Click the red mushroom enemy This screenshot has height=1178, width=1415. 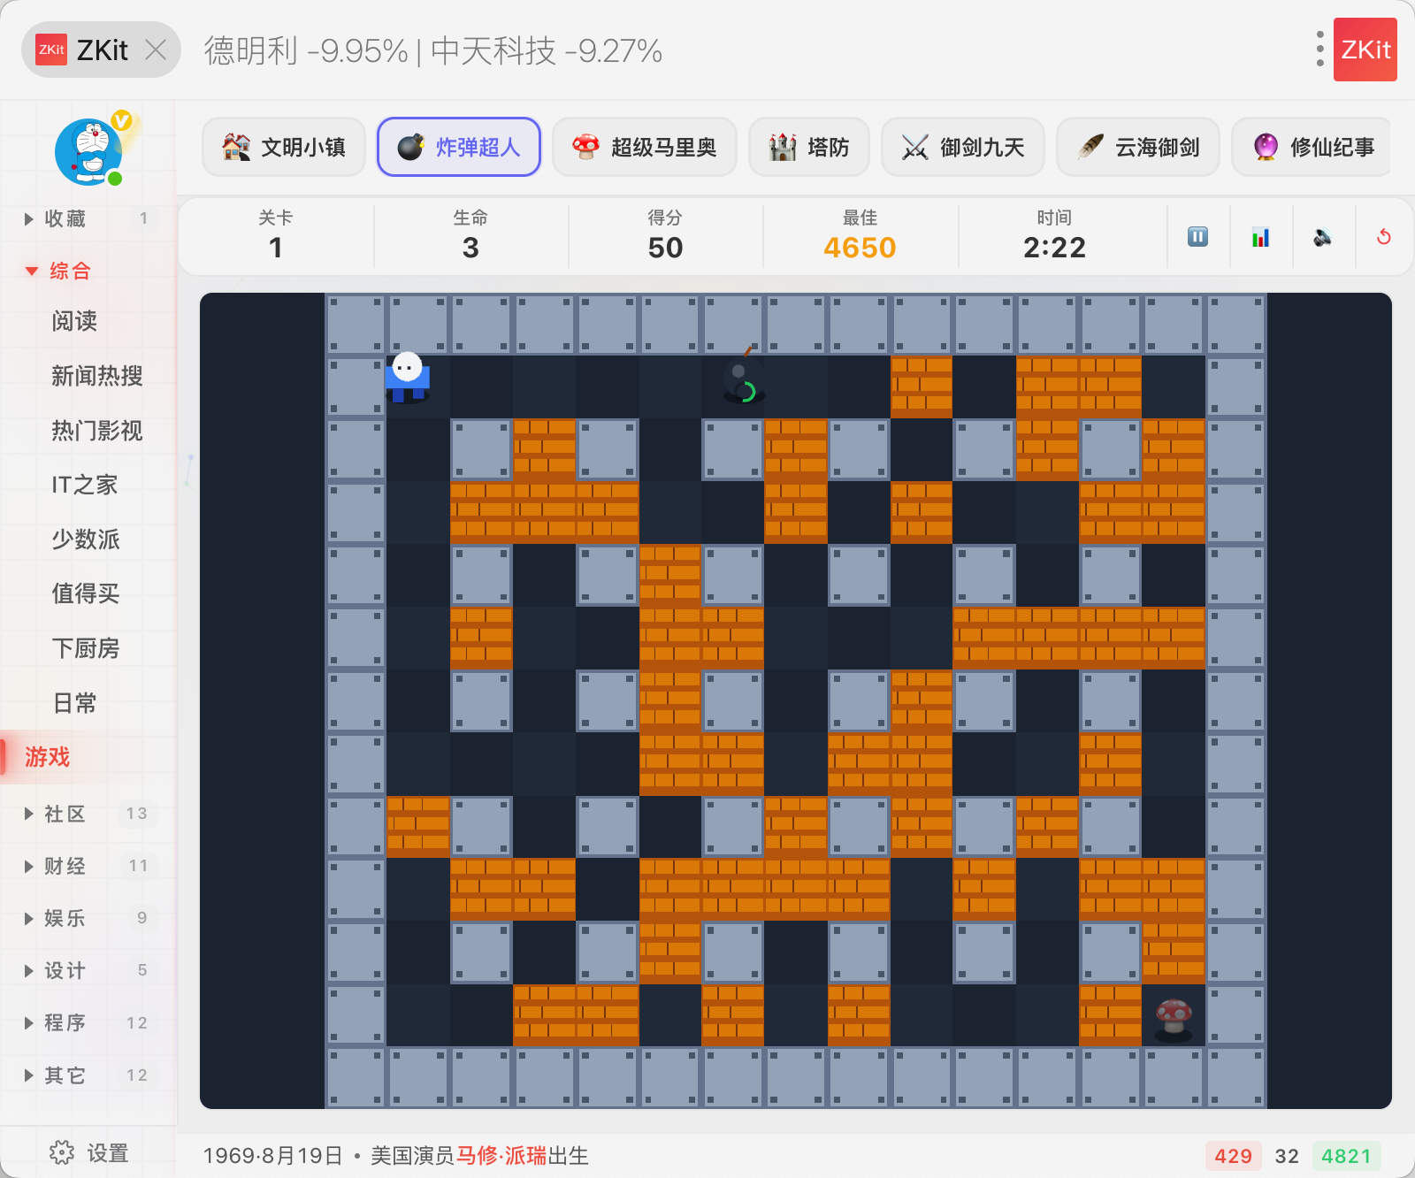[1174, 1018]
